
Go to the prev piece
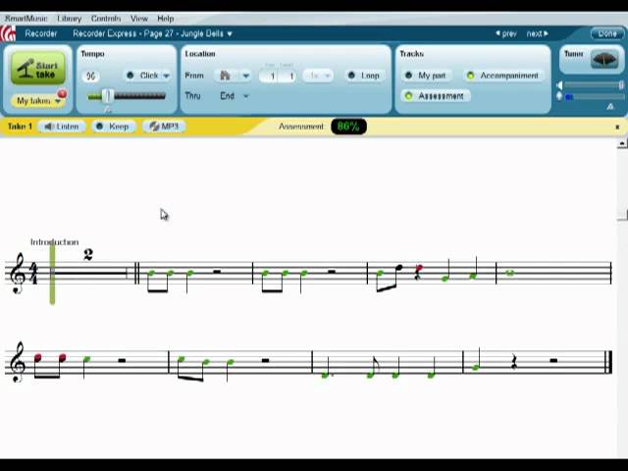coord(506,33)
